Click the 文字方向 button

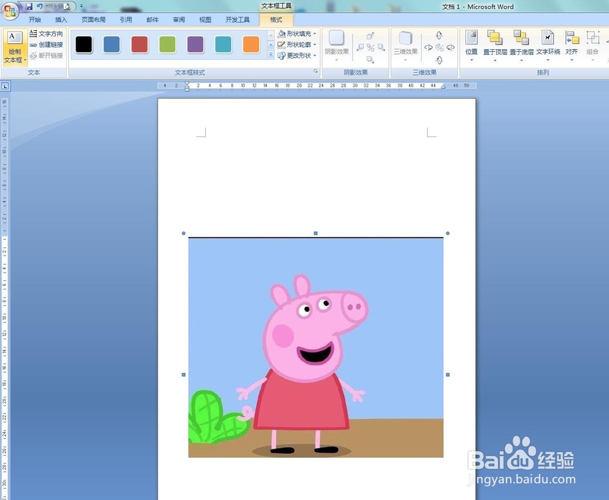(46, 33)
